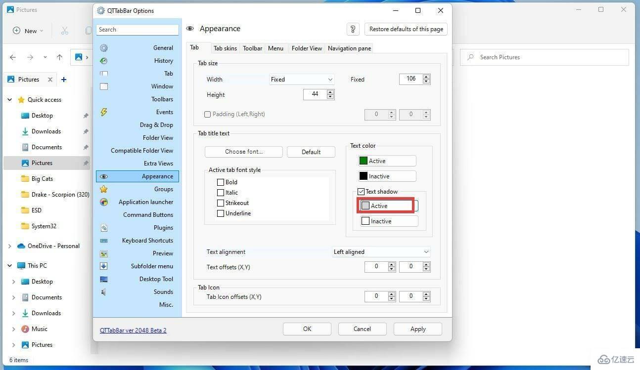640x370 pixels.
Task: Collapse the Quick access tree
Action: click(9, 100)
